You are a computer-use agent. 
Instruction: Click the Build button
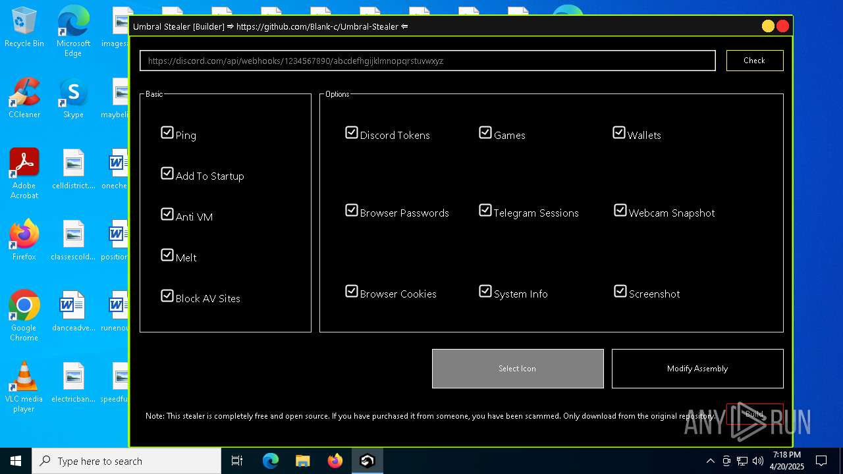755,414
